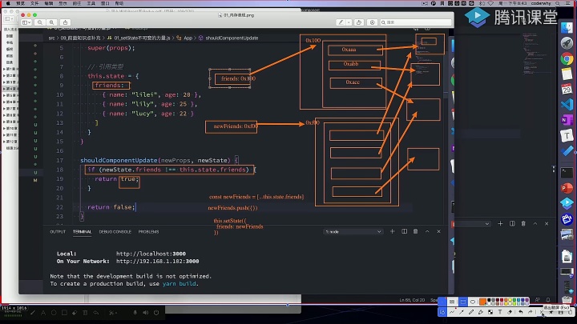Select the freehand line drawing tool

[452, 312]
